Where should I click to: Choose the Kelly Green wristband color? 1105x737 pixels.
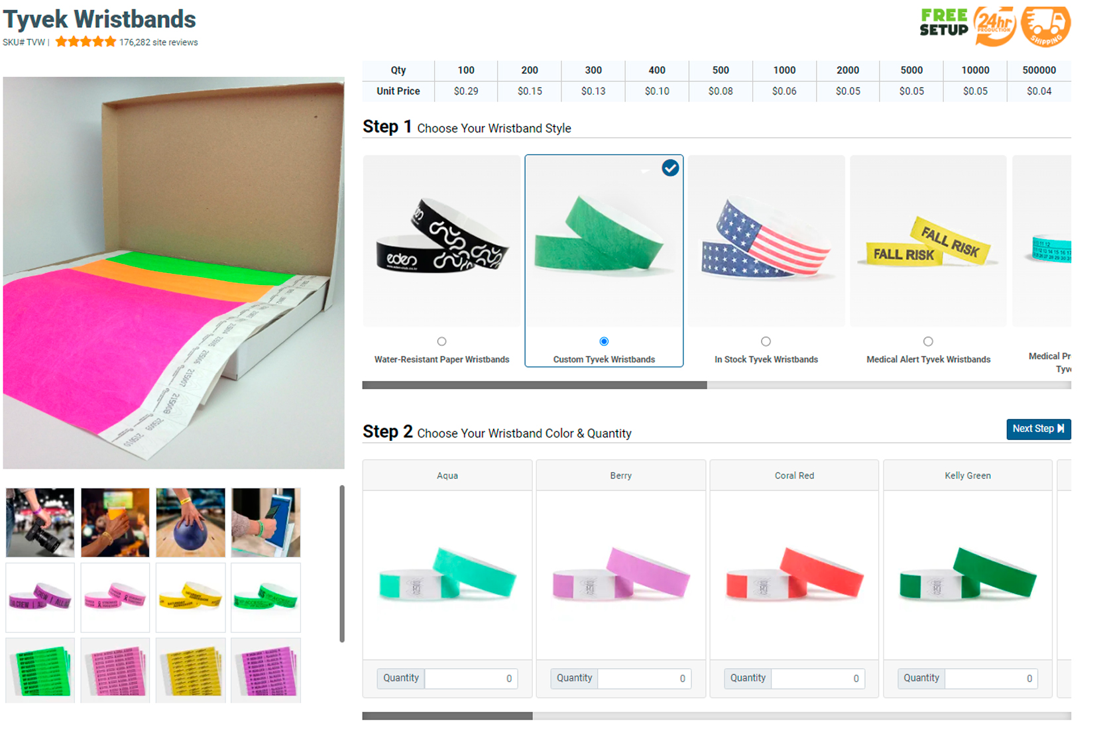[968, 575]
